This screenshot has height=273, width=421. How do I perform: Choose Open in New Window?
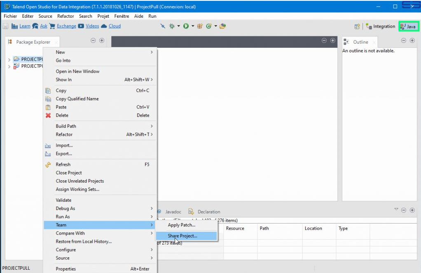pyautogui.click(x=100, y=71)
